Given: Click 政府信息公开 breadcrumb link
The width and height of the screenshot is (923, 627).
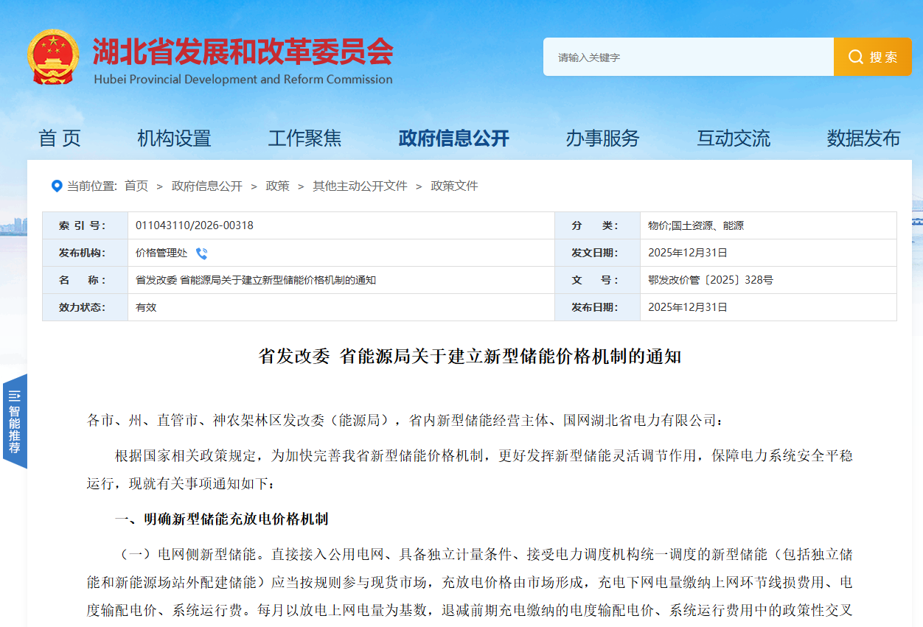Looking at the screenshot, I should point(206,186).
